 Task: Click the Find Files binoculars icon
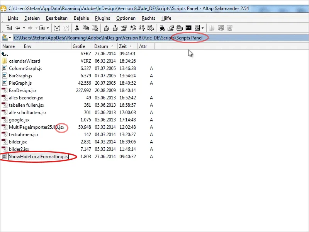pyautogui.click(x=161, y=28)
